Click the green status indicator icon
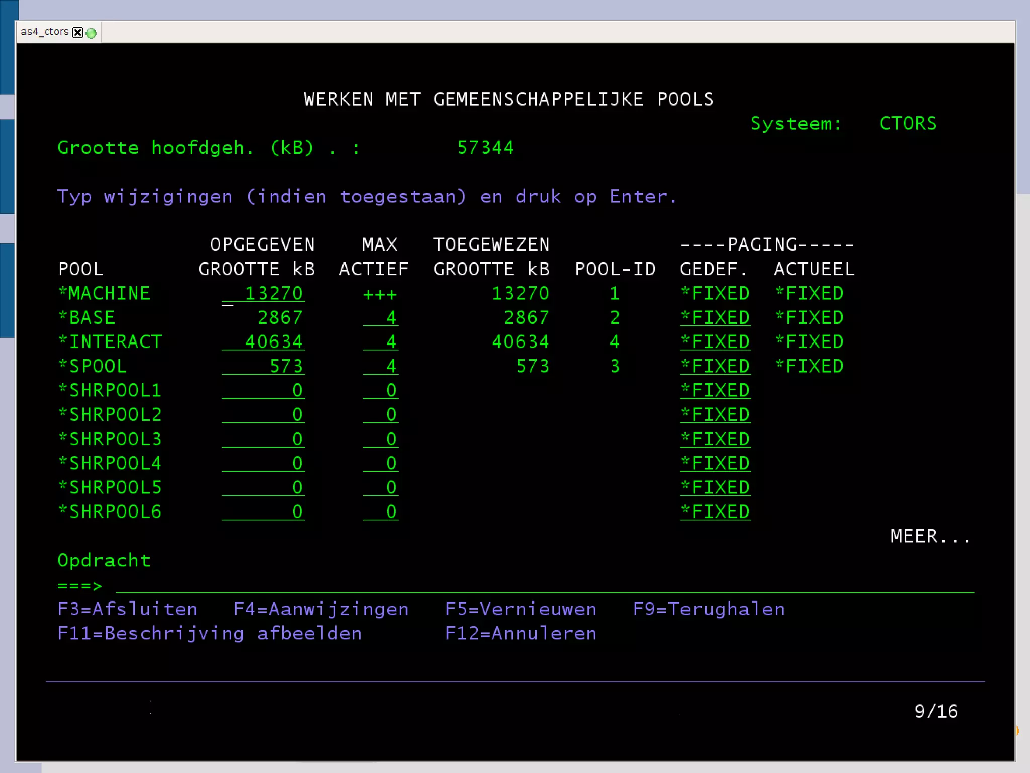 tap(91, 33)
